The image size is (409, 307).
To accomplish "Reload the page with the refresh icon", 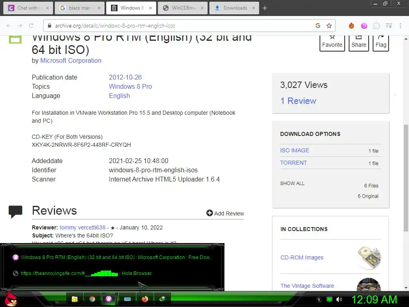I will [31, 26].
